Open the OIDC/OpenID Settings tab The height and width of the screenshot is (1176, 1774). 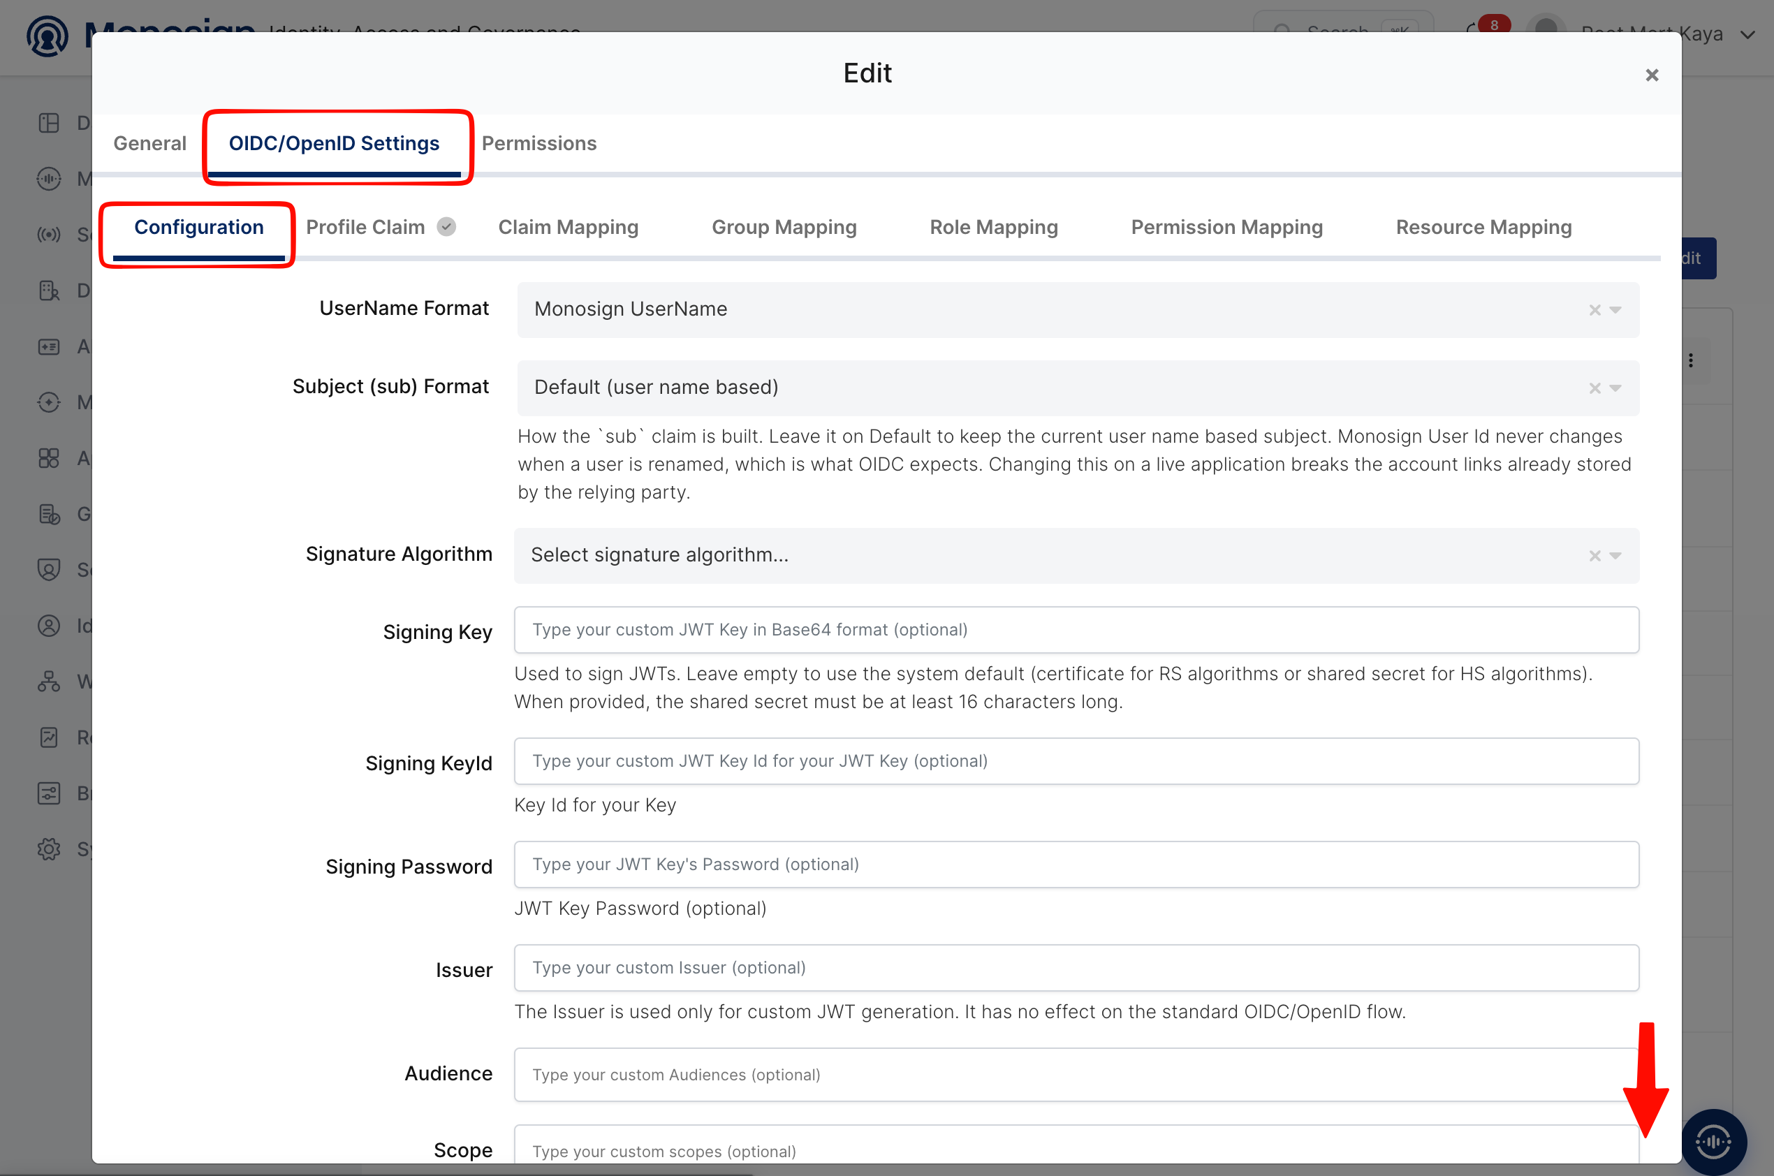(334, 143)
